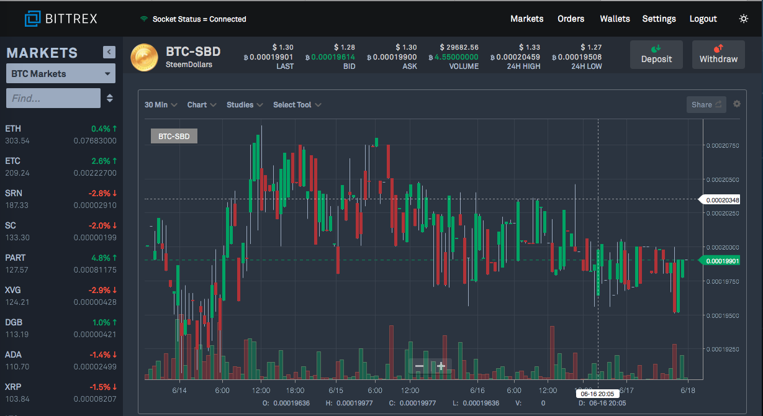This screenshot has height=416, width=763.
Task: Click the Bittrex logo
Action: point(61,19)
